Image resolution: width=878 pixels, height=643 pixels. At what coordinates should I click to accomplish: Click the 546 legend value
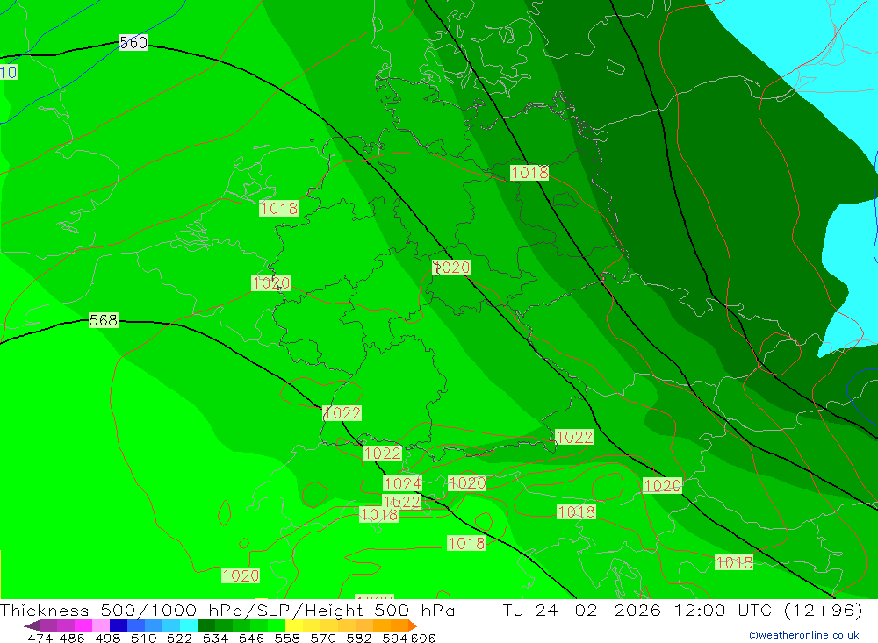(x=251, y=638)
